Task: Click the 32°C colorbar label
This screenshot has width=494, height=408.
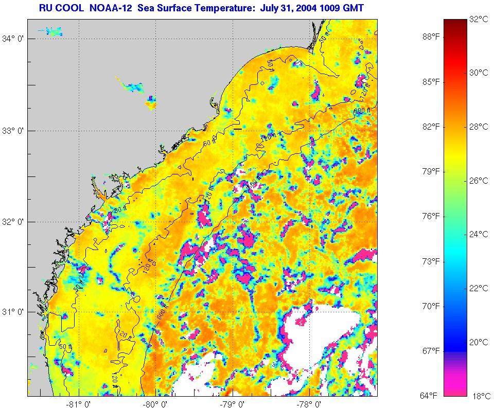Action: coord(479,19)
